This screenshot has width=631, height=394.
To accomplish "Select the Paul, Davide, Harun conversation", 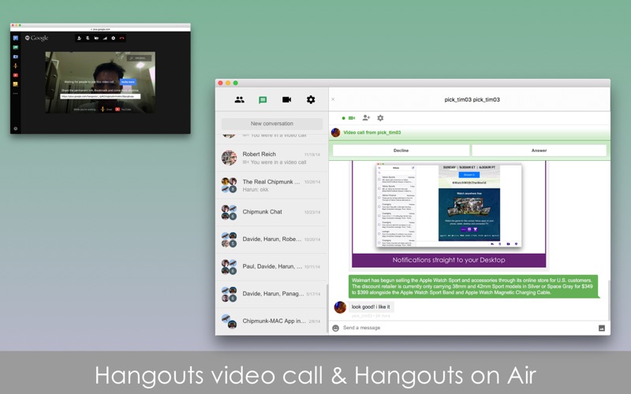I will tap(272, 266).
